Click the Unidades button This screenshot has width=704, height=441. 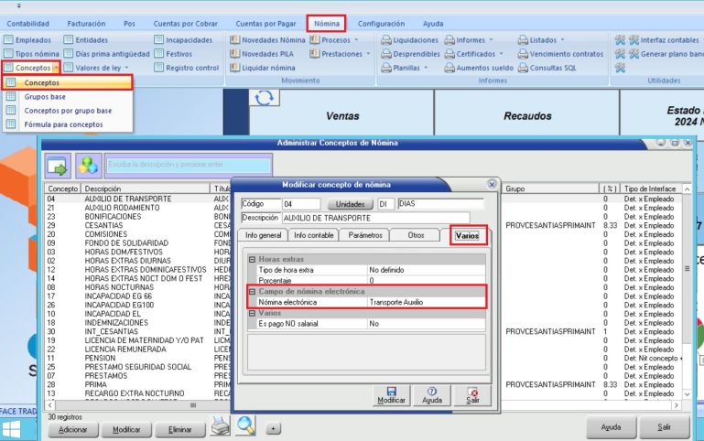[x=351, y=204]
